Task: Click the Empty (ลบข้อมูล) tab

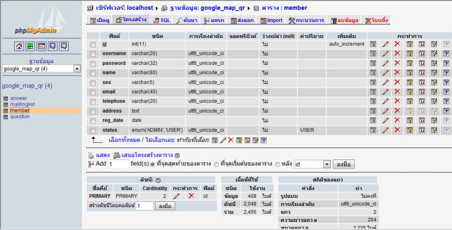Action: tap(344, 20)
